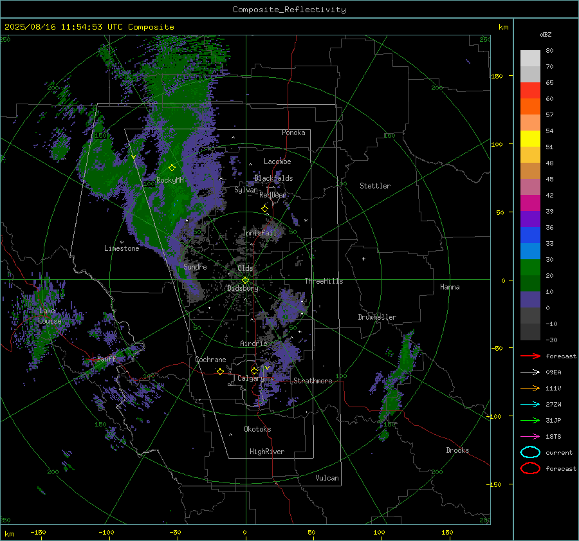579x541 pixels.
Task: Click the asterisk marker above Limestone
Action: tap(122, 243)
